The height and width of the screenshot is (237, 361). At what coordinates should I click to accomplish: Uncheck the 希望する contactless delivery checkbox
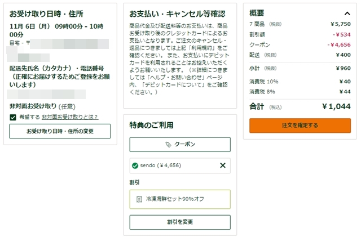tap(13, 117)
